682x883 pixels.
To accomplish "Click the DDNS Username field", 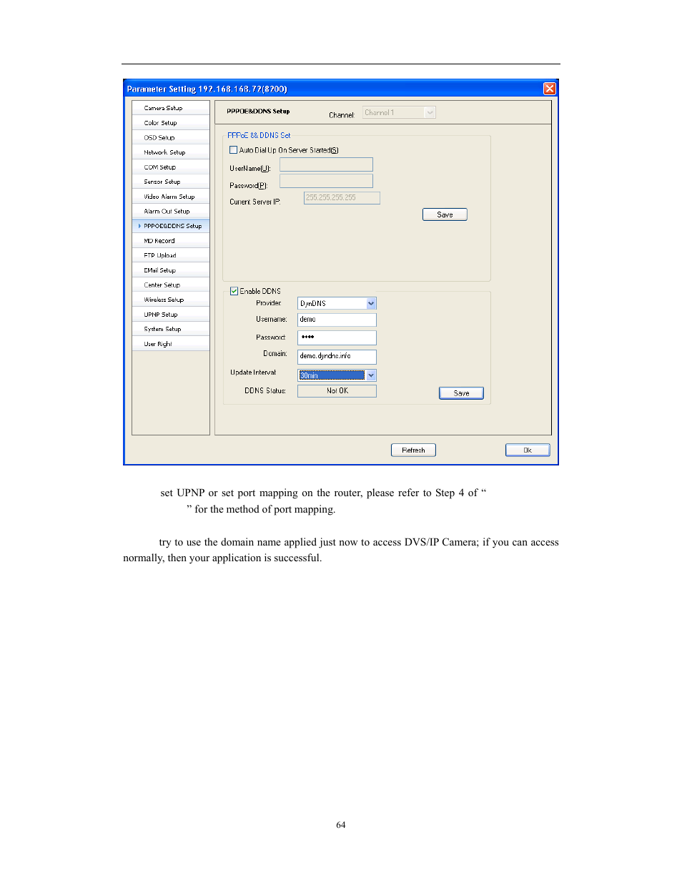I will [337, 320].
